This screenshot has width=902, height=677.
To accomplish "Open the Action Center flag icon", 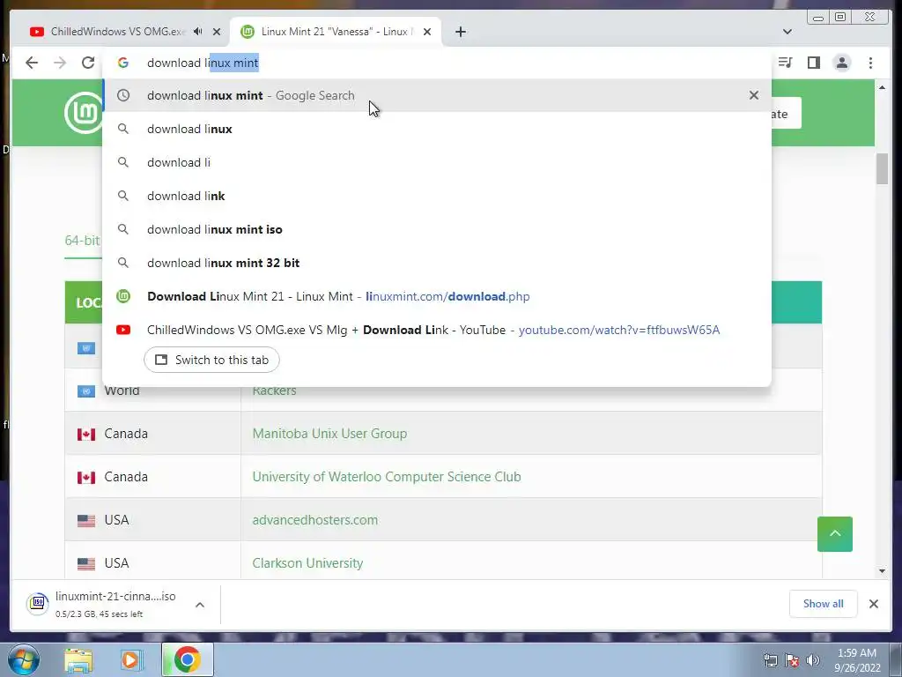I will [x=792, y=660].
